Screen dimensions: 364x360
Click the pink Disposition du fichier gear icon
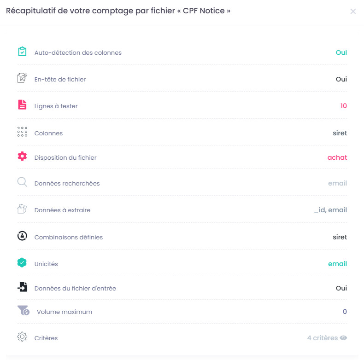click(22, 157)
